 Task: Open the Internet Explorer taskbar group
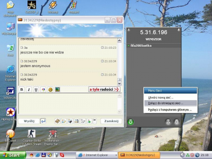97,155
